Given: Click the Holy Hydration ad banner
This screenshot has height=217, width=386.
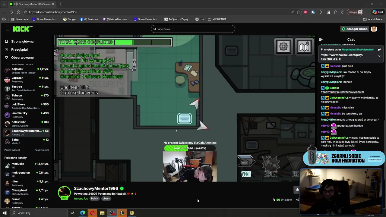Looking at the screenshot, I should point(344,158).
